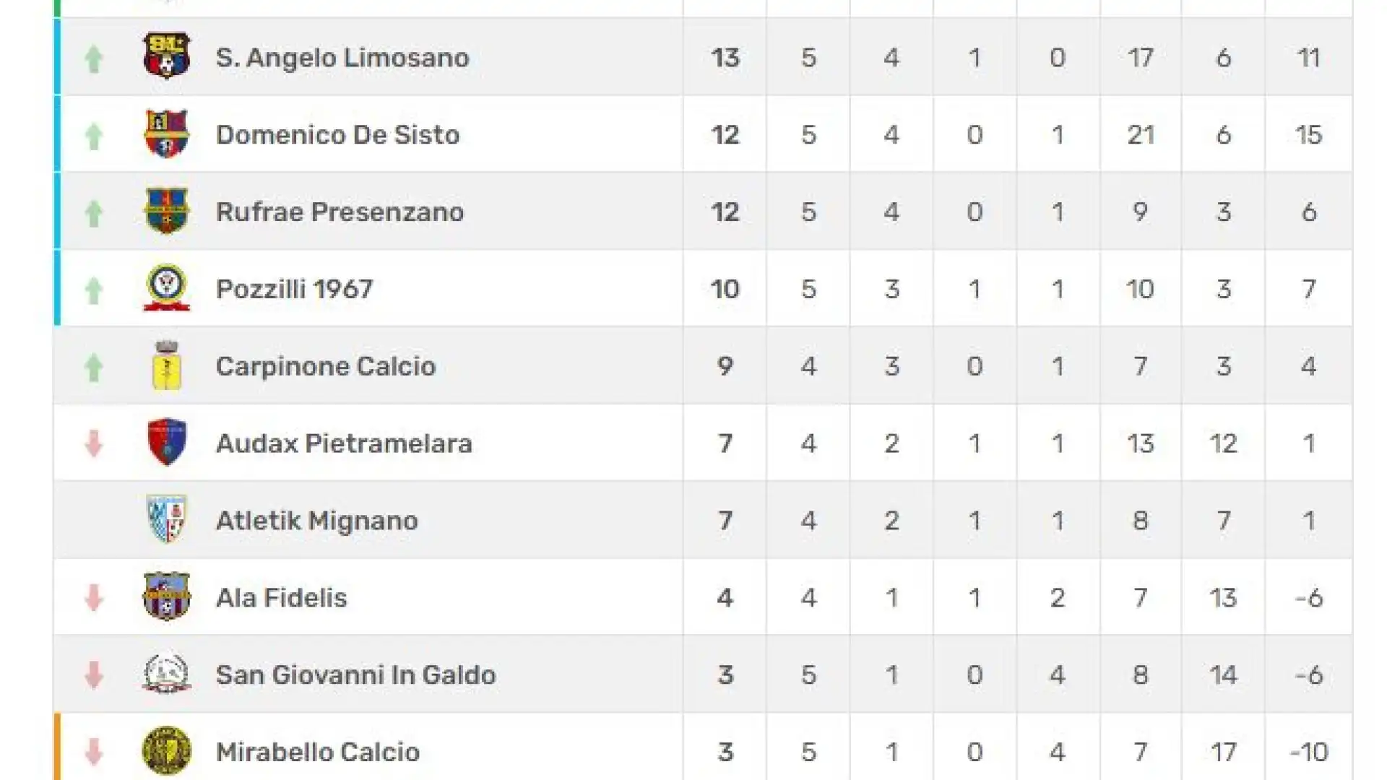Image resolution: width=1387 pixels, height=780 pixels.
Task: Click the -10 goal difference for Mirabello Calcio
Action: pyautogui.click(x=1308, y=752)
